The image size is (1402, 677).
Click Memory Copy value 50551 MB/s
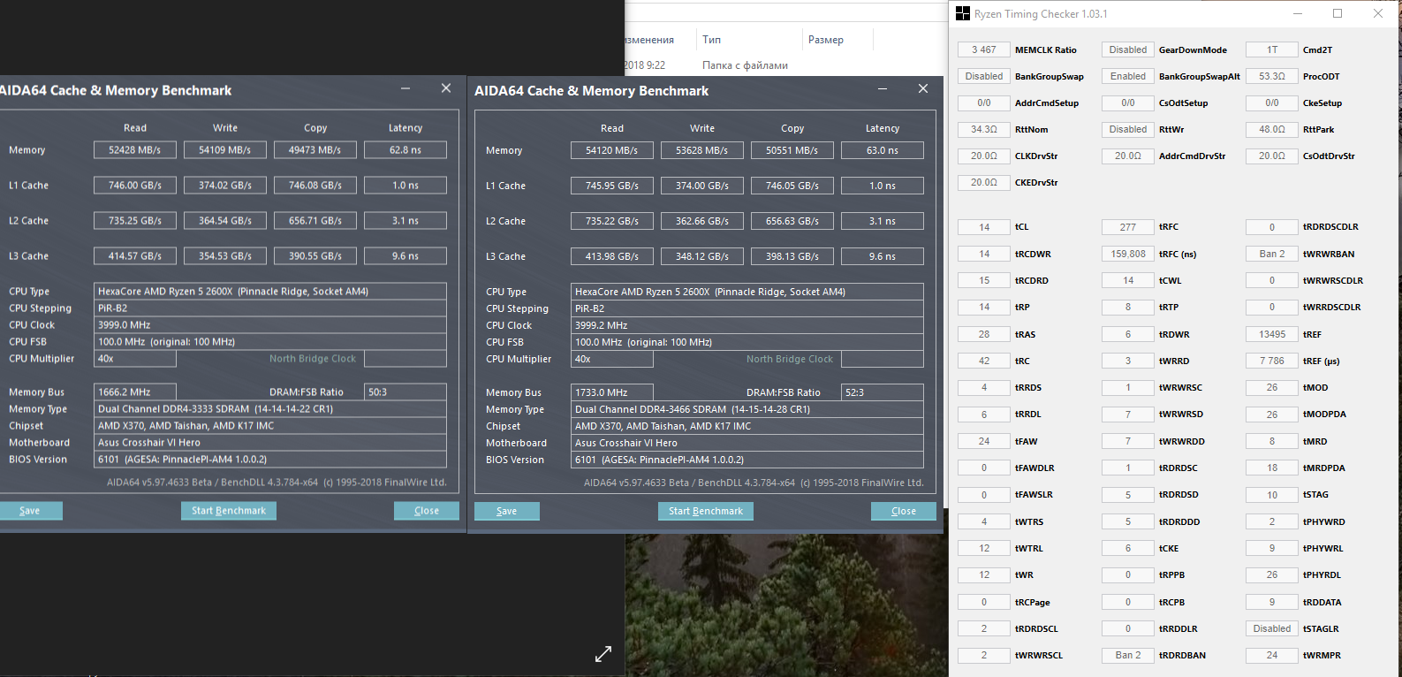point(792,150)
